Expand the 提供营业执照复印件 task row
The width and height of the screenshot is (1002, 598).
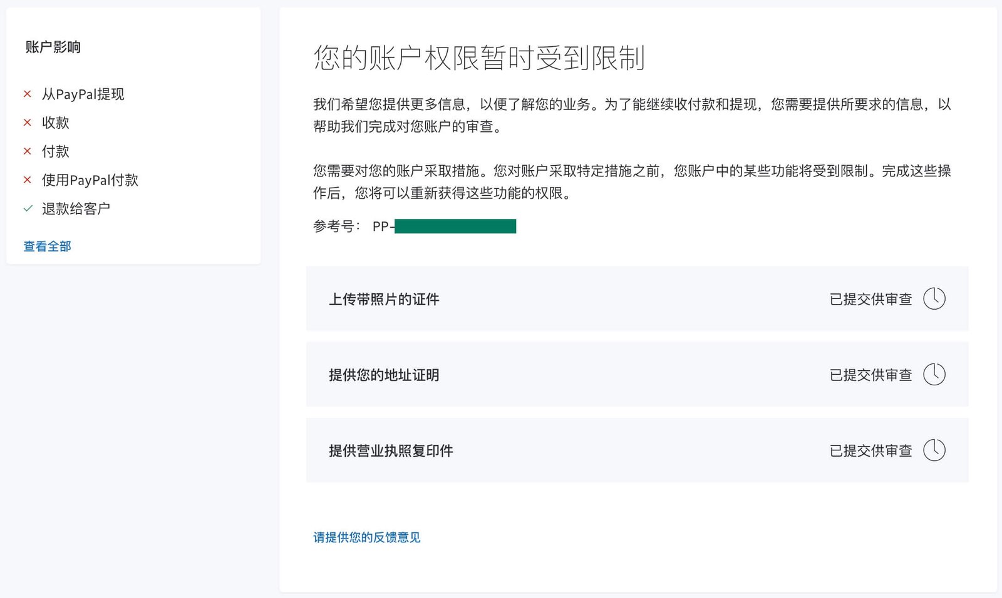pos(637,450)
